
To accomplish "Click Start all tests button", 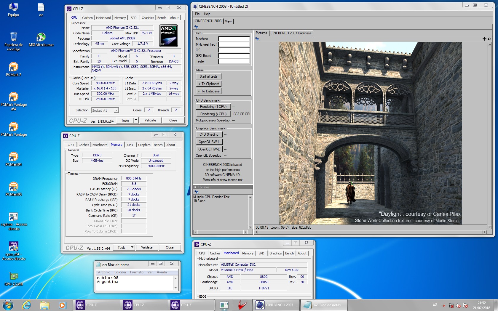I will pos(208,76).
